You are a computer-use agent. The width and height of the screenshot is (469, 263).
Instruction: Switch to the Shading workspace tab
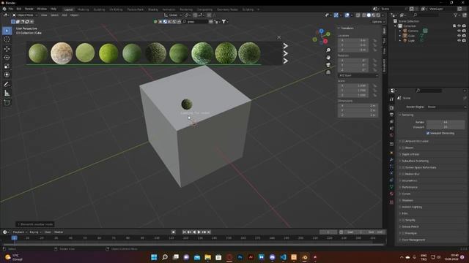153,9
